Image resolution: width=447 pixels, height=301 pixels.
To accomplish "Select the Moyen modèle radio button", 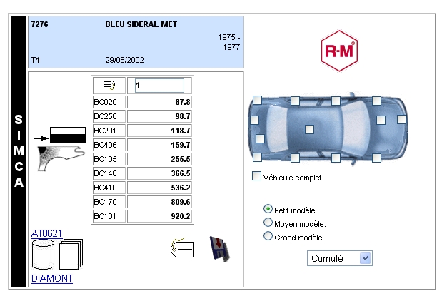I will (268, 223).
